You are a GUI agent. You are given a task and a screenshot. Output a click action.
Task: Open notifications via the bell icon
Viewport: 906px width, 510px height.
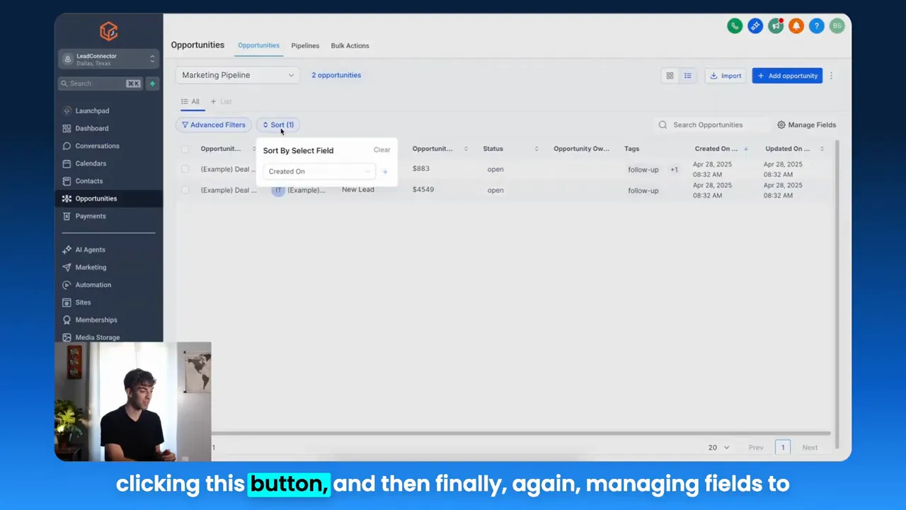796,25
